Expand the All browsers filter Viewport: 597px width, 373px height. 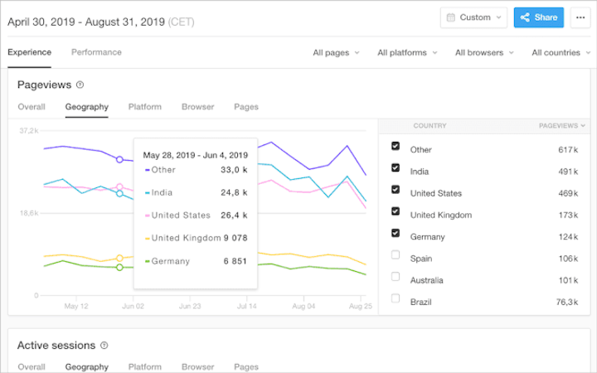[483, 52]
